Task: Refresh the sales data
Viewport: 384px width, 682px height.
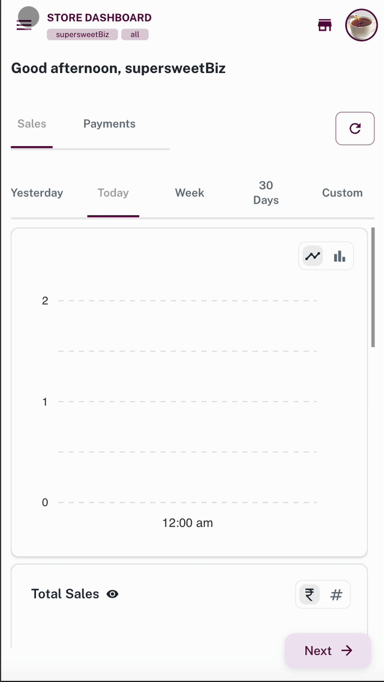Action: [x=355, y=128]
